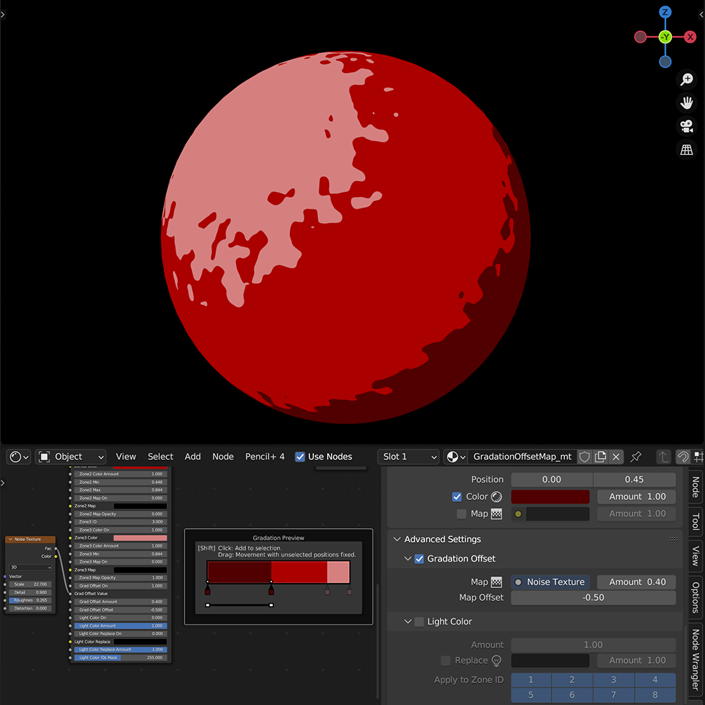Click the pan hand icon in viewport
The image size is (705, 705).
[686, 103]
